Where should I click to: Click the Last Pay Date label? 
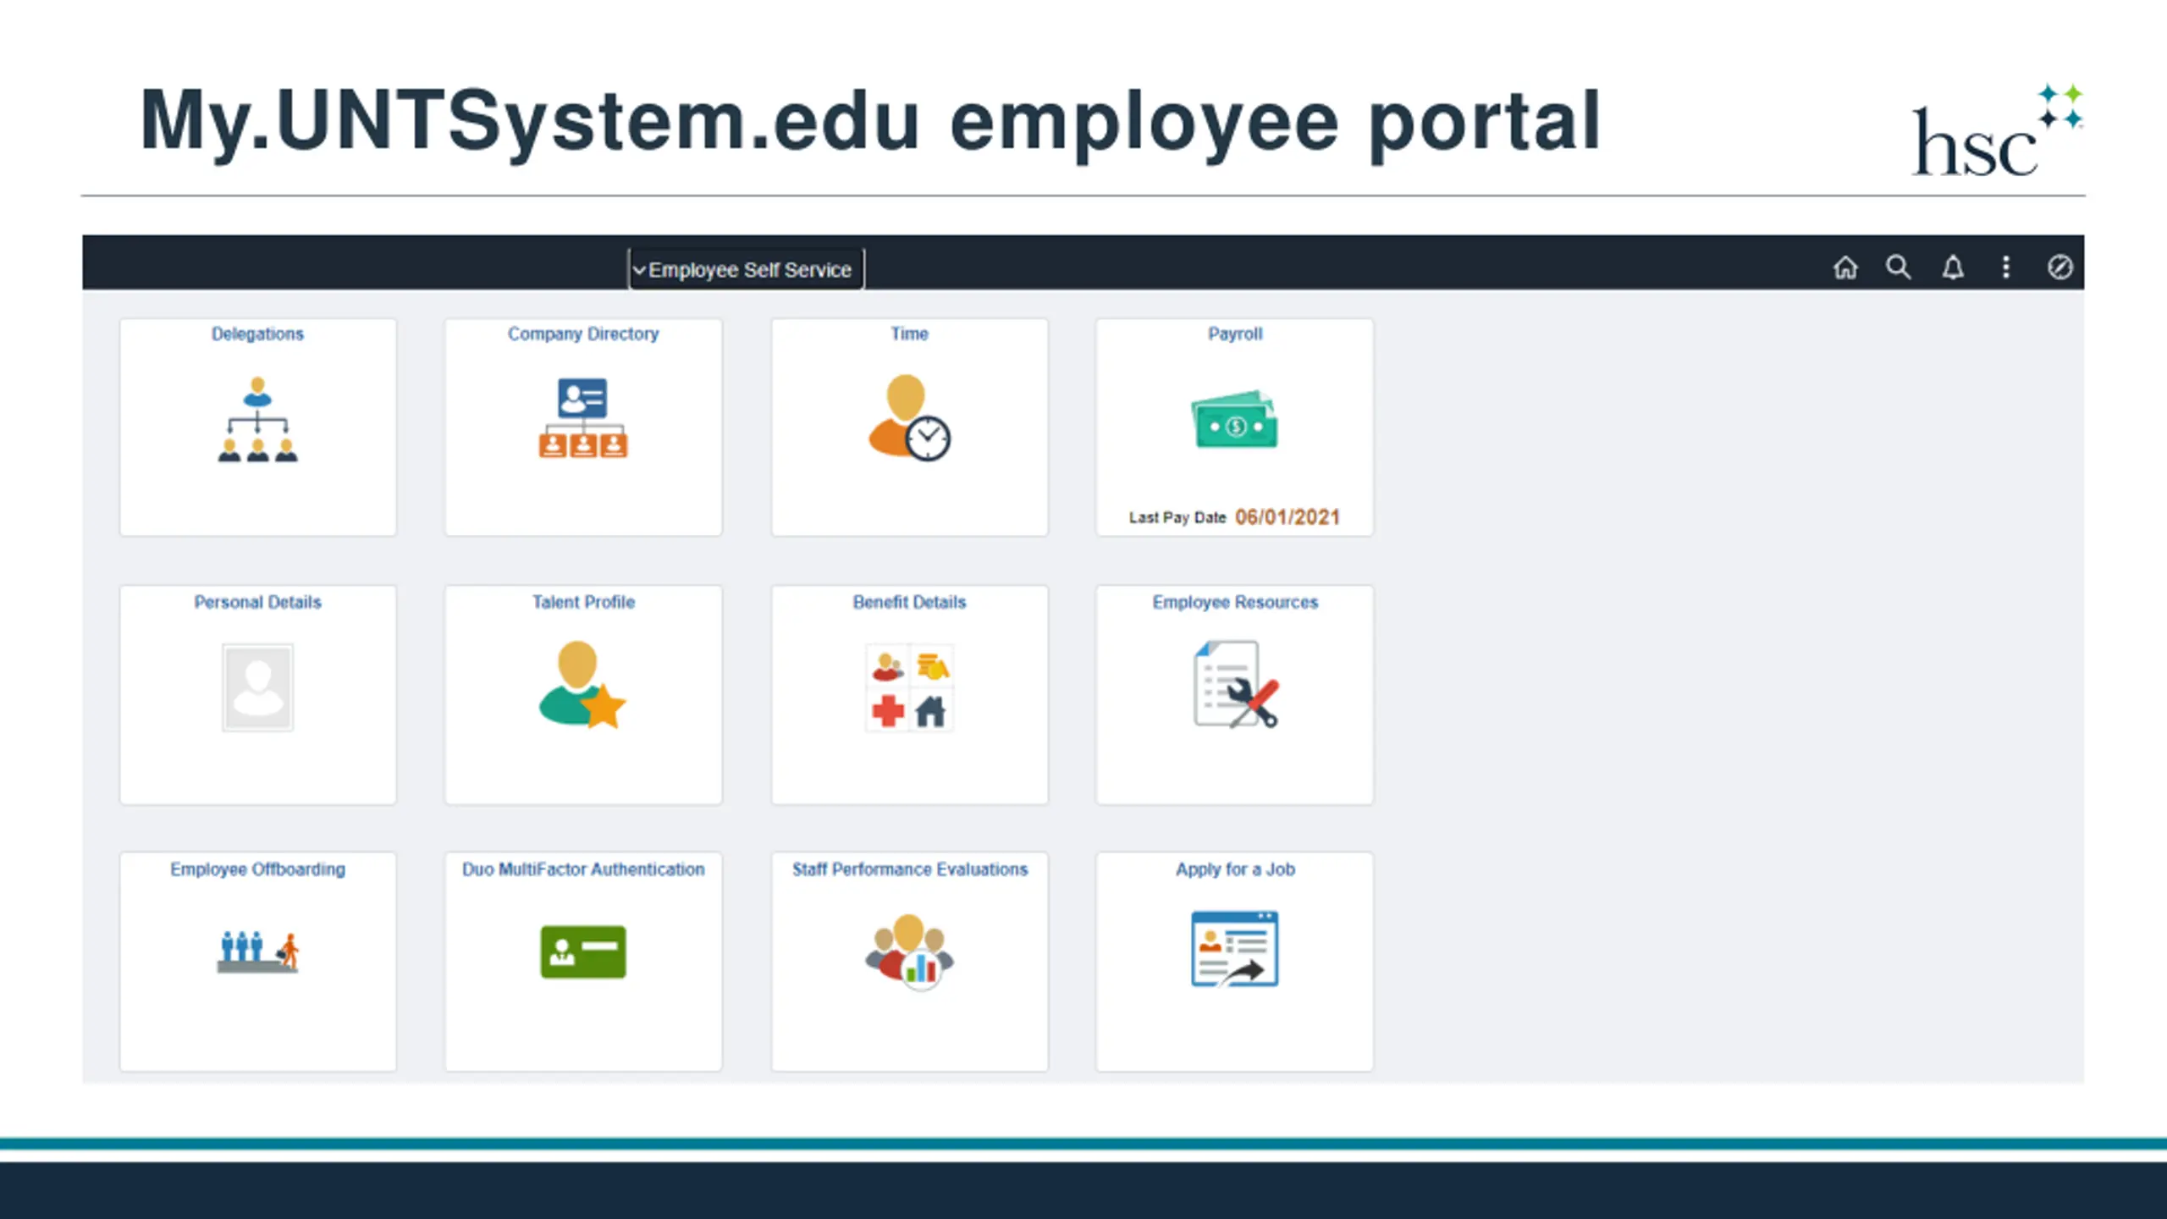point(1177,517)
